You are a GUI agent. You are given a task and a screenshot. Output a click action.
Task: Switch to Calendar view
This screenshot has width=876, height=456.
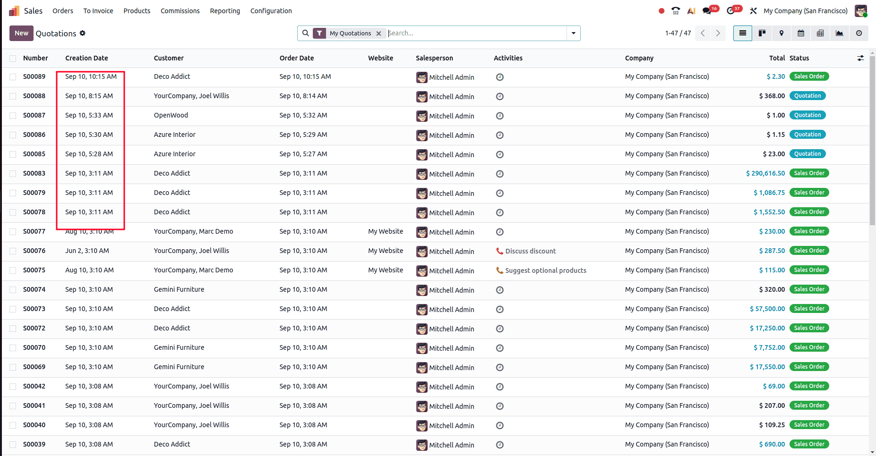(x=801, y=33)
